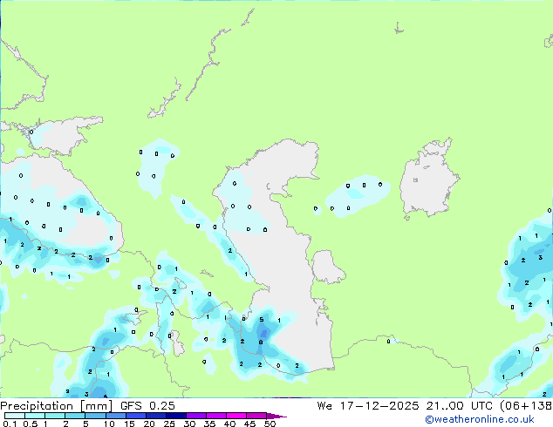Pick the 10–15 mm legend color box

pyautogui.click(x=116, y=416)
